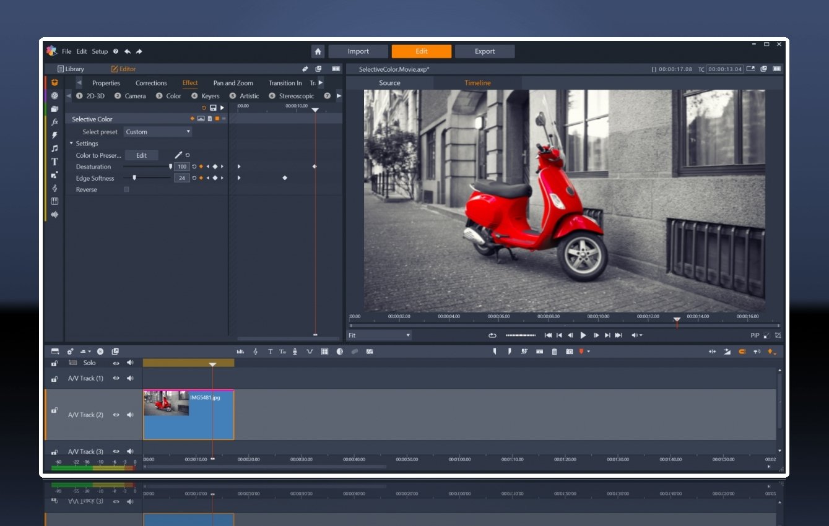Click the Home icon button
The width and height of the screenshot is (829, 526).
318,51
